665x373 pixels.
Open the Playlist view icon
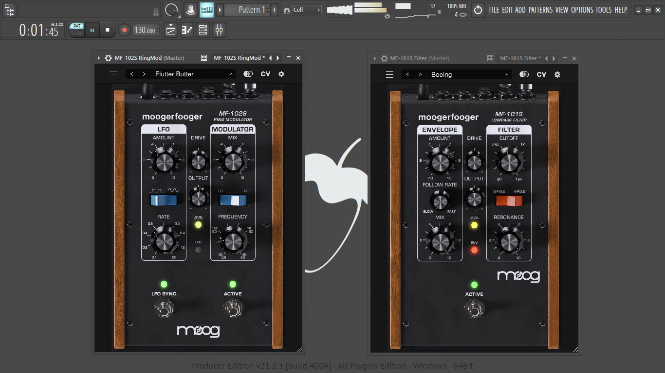point(171,30)
